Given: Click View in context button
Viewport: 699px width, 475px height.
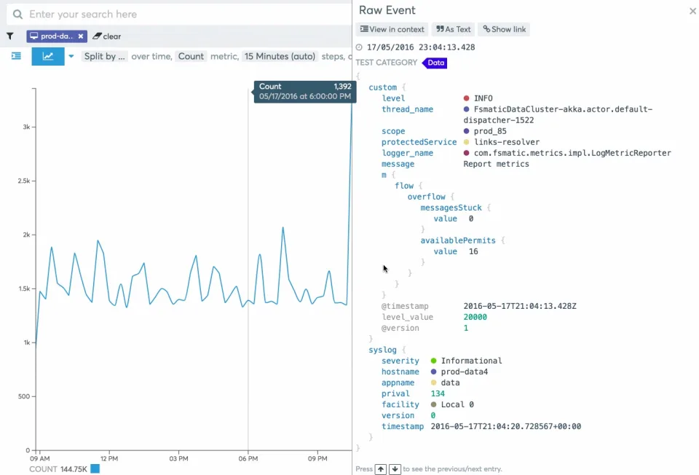Looking at the screenshot, I should pos(392,29).
